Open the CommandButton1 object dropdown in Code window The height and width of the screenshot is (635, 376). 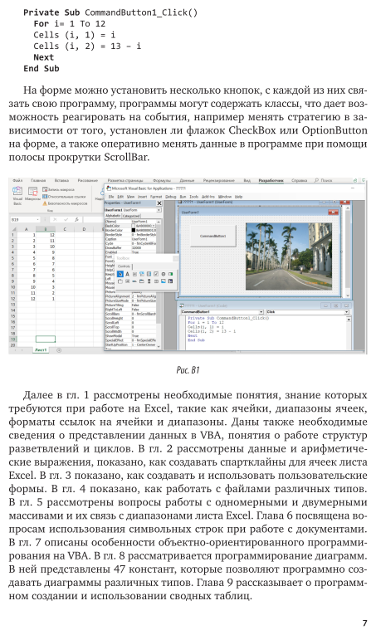point(261,312)
